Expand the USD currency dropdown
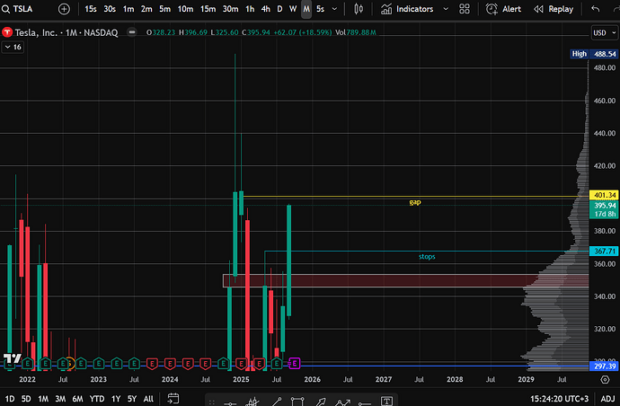Image resolution: width=620 pixels, height=406 pixels. click(600, 32)
